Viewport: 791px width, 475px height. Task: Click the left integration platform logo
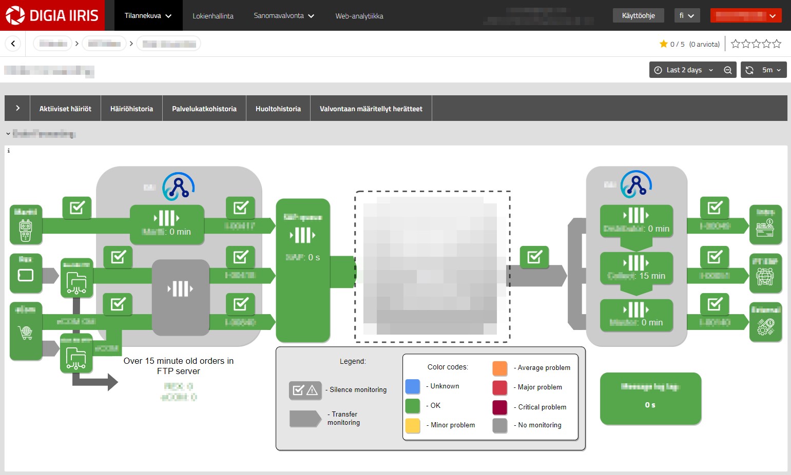tap(178, 186)
